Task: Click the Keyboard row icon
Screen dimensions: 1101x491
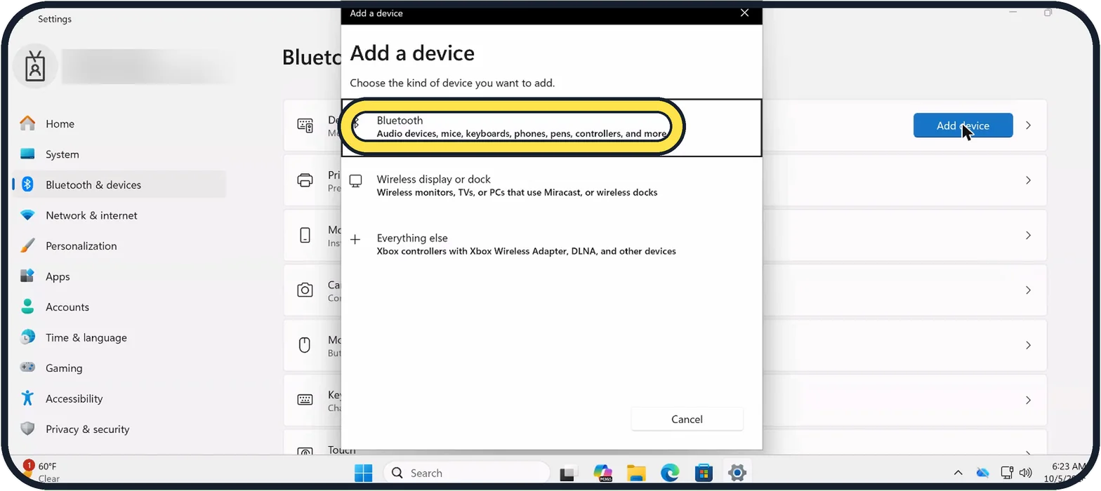Action: [305, 400]
